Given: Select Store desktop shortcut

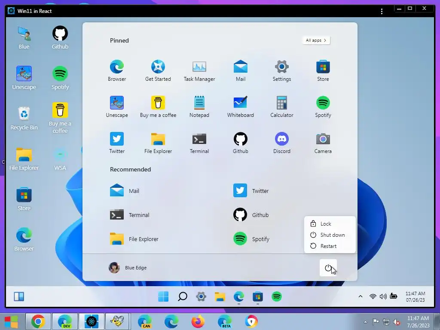Looking at the screenshot, I should pyautogui.click(x=24, y=199).
